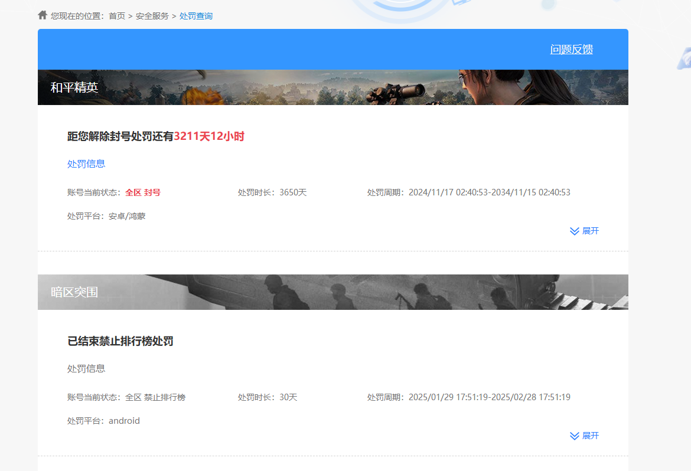Click the red countdown 3211天12小时 text
The height and width of the screenshot is (471, 691).
(210, 135)
